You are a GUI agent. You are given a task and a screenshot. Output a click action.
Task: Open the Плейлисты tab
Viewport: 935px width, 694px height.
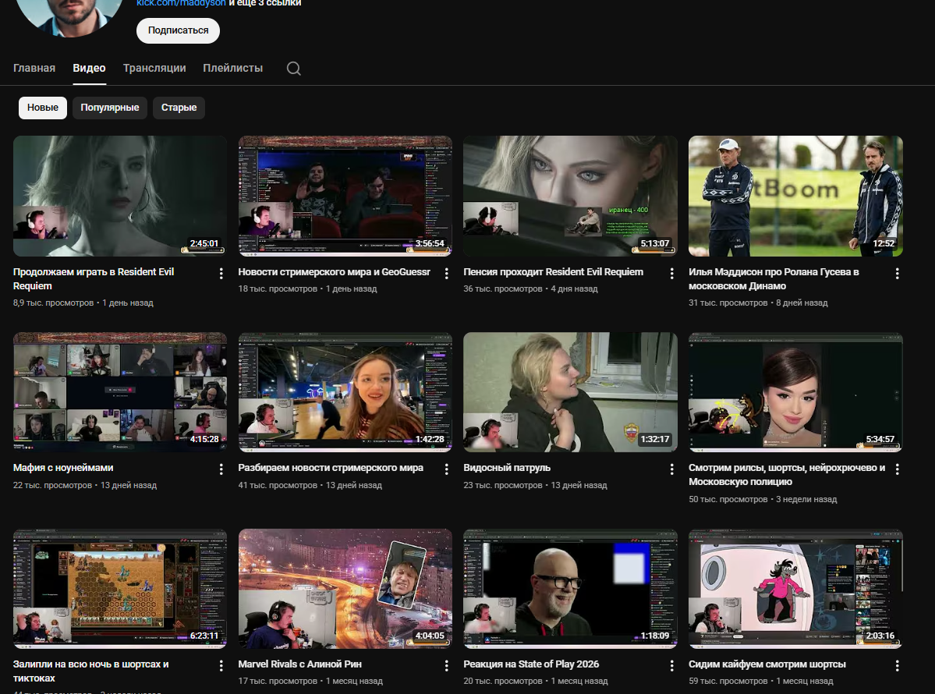pos(232,68)
